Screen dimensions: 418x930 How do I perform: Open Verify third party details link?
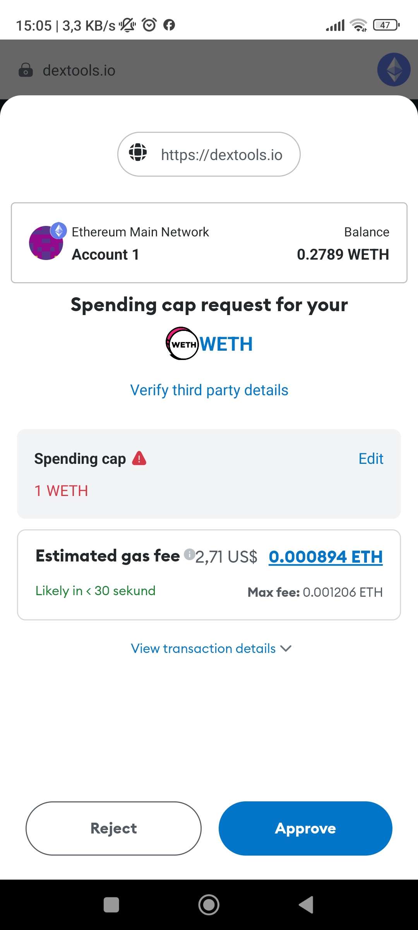pos(209,390)
